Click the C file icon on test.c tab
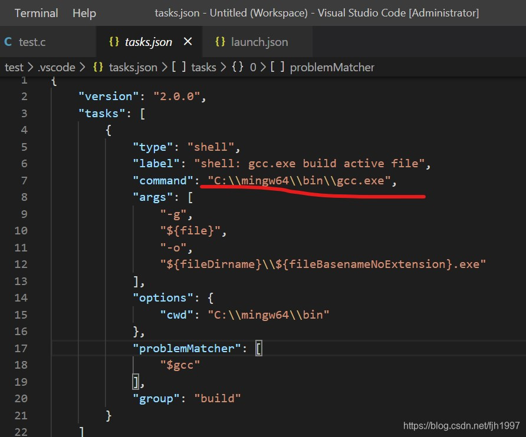 tap(8, 42)
